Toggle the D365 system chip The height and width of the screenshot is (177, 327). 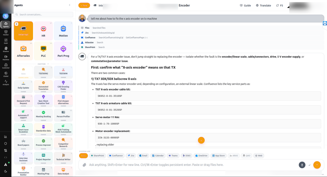[x=187, y=156]
